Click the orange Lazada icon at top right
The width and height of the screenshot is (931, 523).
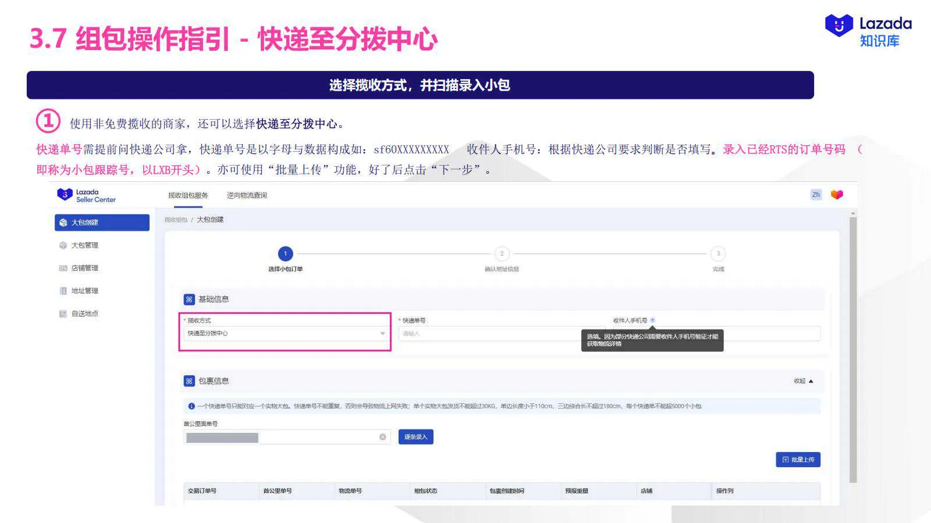837,195
